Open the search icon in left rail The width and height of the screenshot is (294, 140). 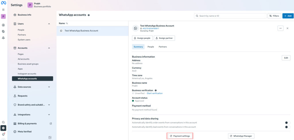click(x=3, y=122)
